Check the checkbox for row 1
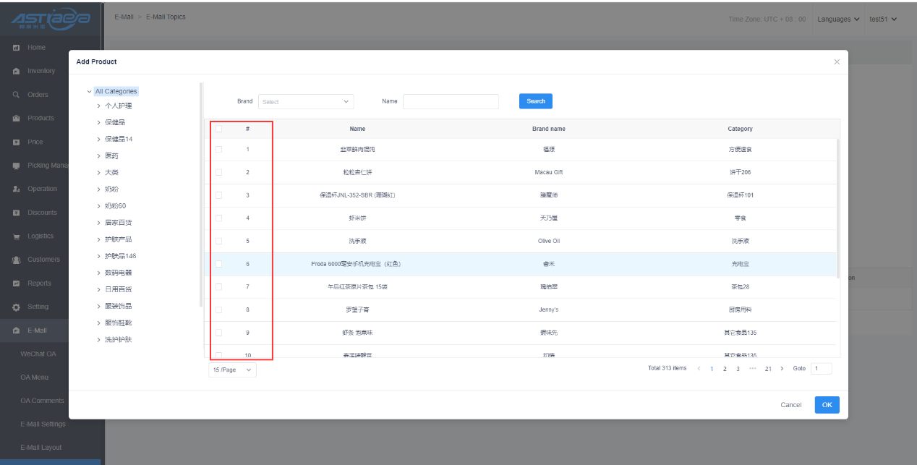This screenshot has width=917, height=465. click(x=218, y=150)
